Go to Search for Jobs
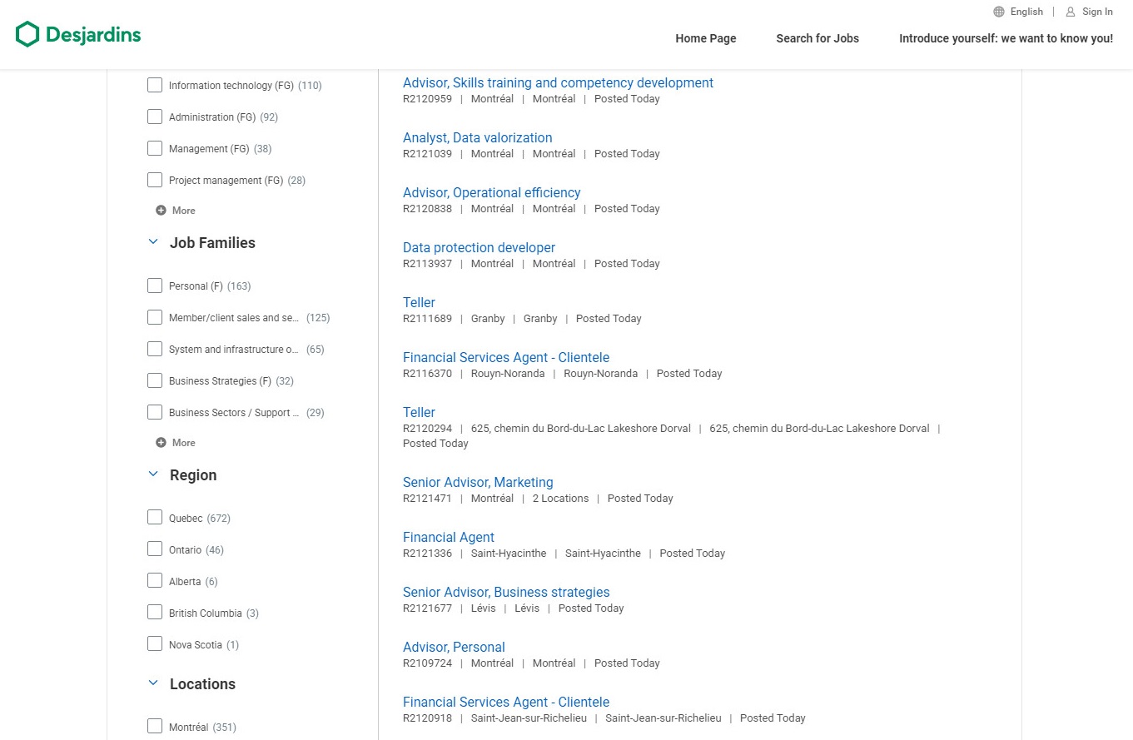 pos(817,38)
